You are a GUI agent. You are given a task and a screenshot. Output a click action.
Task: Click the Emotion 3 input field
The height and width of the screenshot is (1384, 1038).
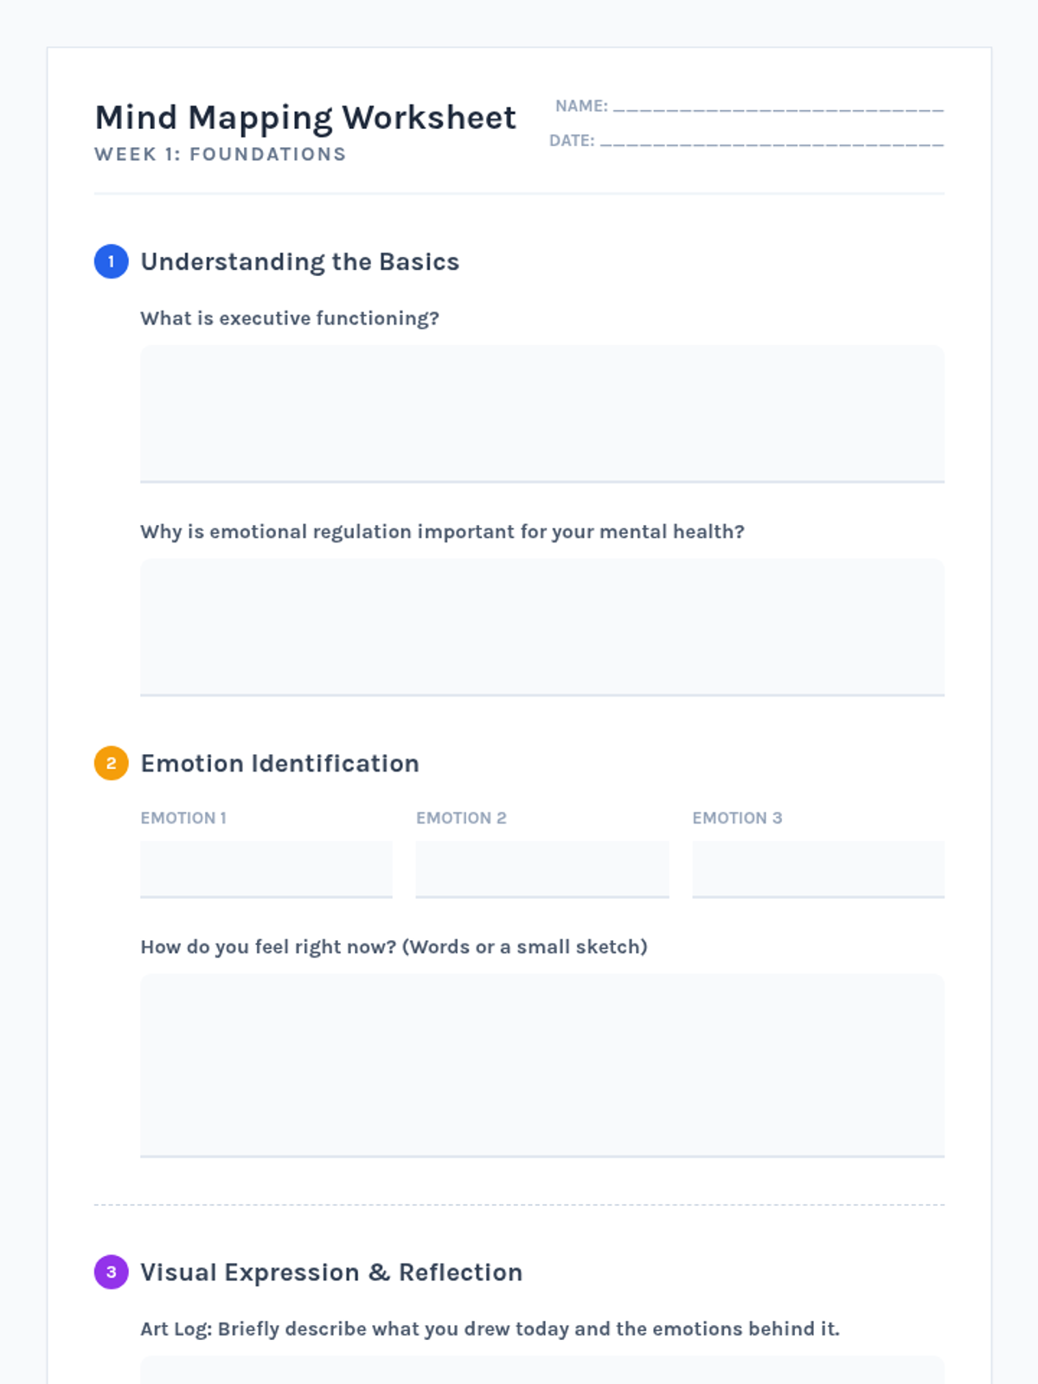(817, 868)
